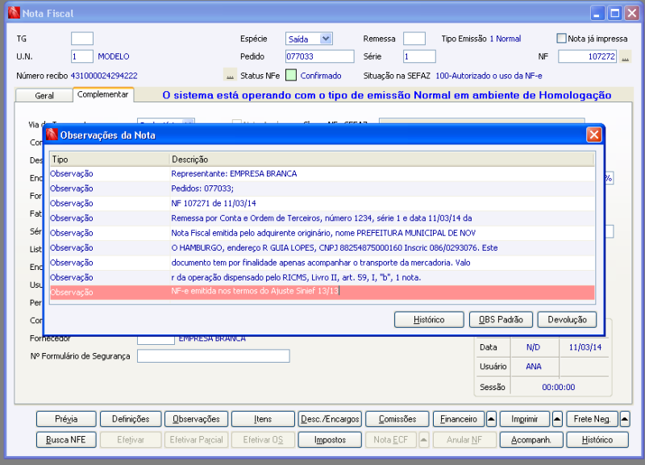Click the Devolução button
Screen dimensions: 645x465
(567, 319)
